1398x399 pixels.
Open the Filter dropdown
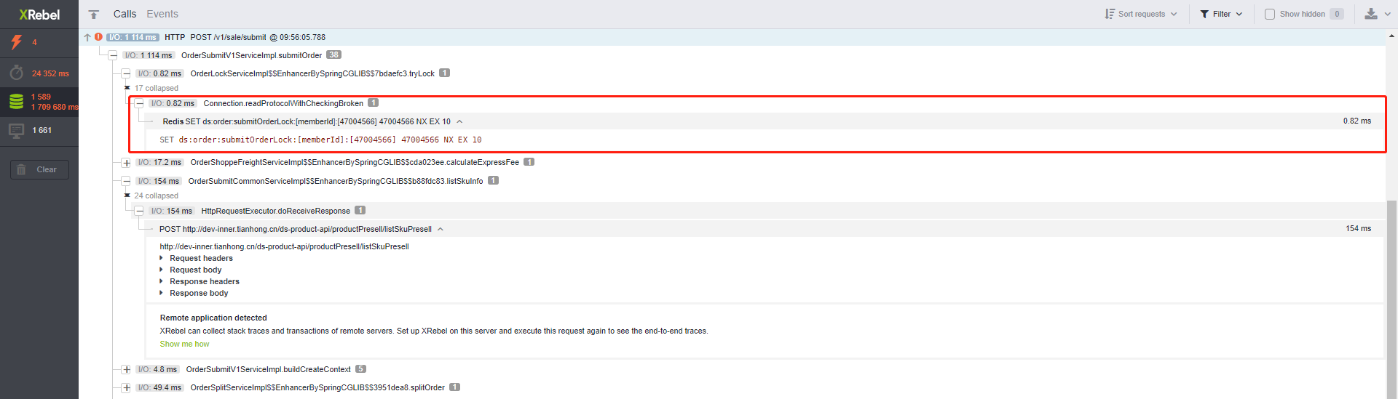point(1222,14)
